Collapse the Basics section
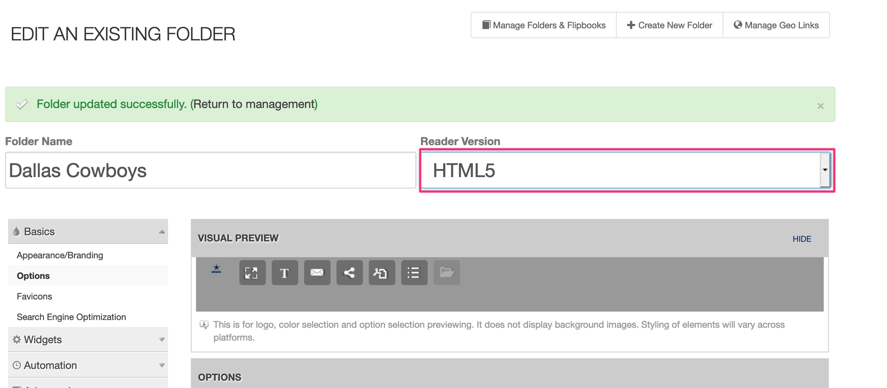 pyautogui.click(x=88, y=231)
